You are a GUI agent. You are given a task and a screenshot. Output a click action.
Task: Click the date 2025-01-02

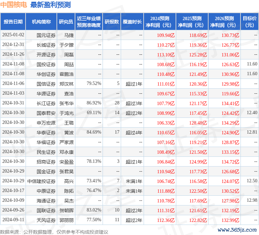point(13,35)
